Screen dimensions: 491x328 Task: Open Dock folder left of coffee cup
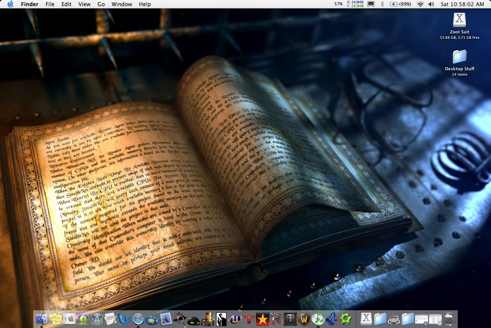tap(380, 319)
